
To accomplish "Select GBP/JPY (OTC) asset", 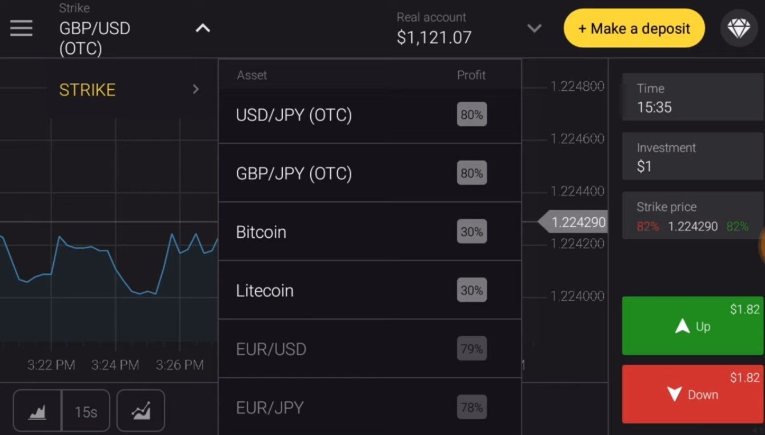I will pos(370,173).
